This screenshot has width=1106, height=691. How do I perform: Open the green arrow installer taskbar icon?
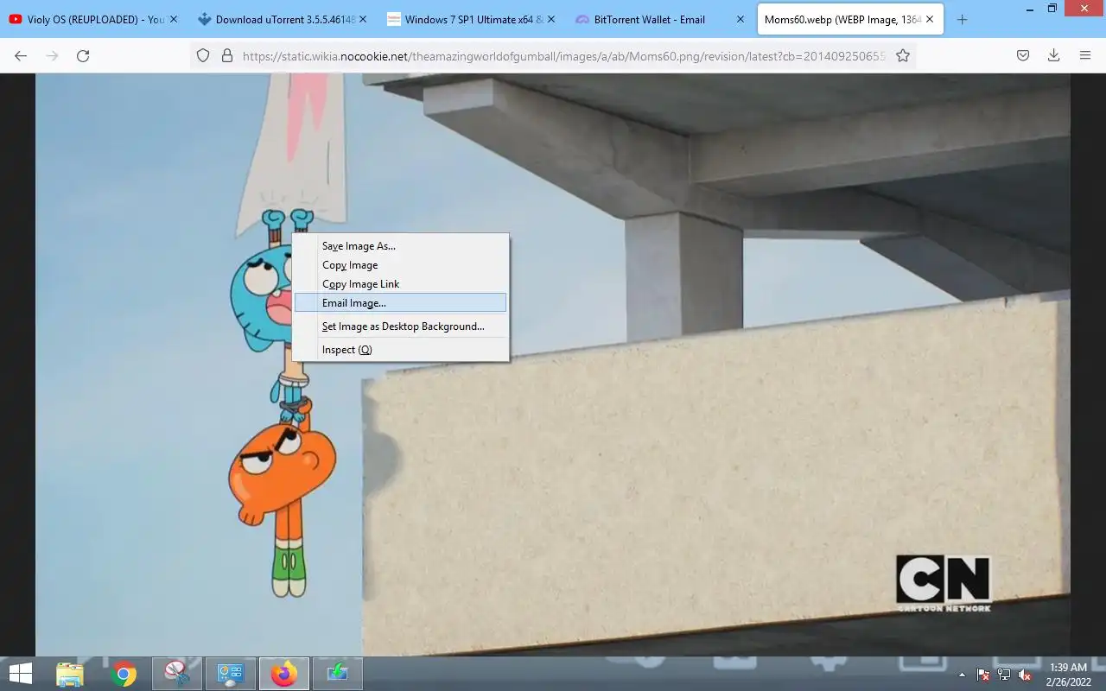click(338, 674)
